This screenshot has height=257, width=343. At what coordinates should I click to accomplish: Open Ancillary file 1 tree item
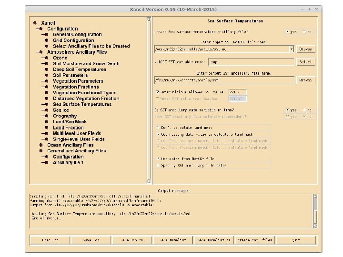tap(68, 163)
